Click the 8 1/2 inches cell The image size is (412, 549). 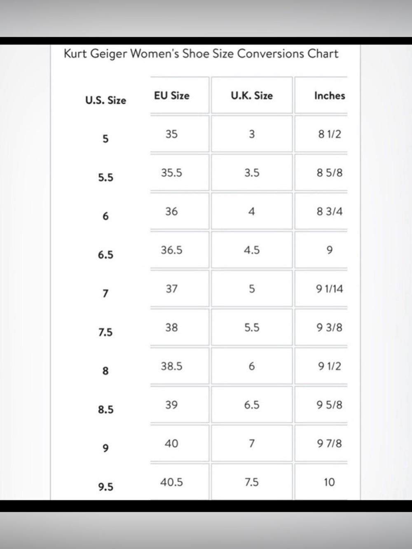pyautogui.click(x=321, y=134)
